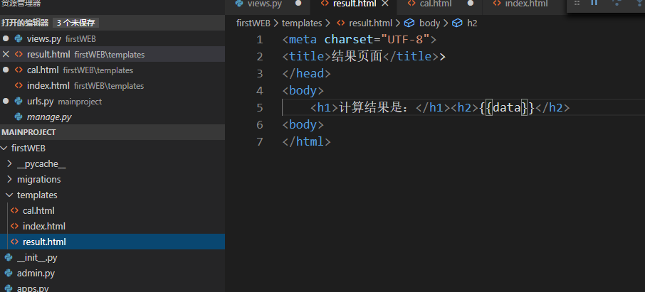
Task: Select result.html firstWEB\templates open editor row
Action: tap(112, 54)
